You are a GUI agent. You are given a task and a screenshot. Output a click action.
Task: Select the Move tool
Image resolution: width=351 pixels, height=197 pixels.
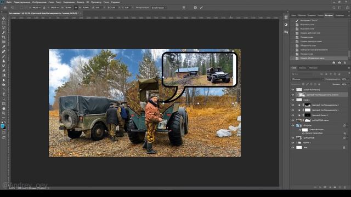tap(4, 18)
